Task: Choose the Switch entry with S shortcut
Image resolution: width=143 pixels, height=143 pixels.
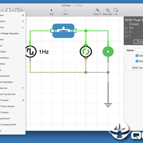Action: [13, 100]
